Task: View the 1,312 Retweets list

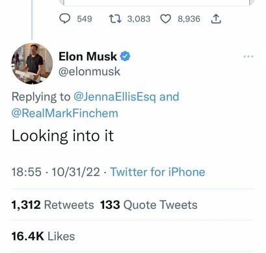Action: tap(53, 205)
